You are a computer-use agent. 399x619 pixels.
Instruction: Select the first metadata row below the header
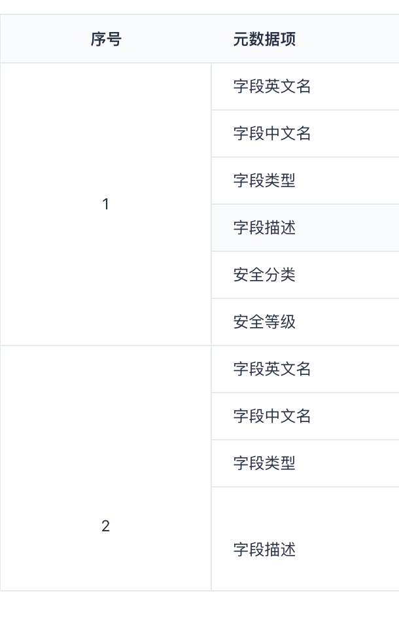point(305,86)
